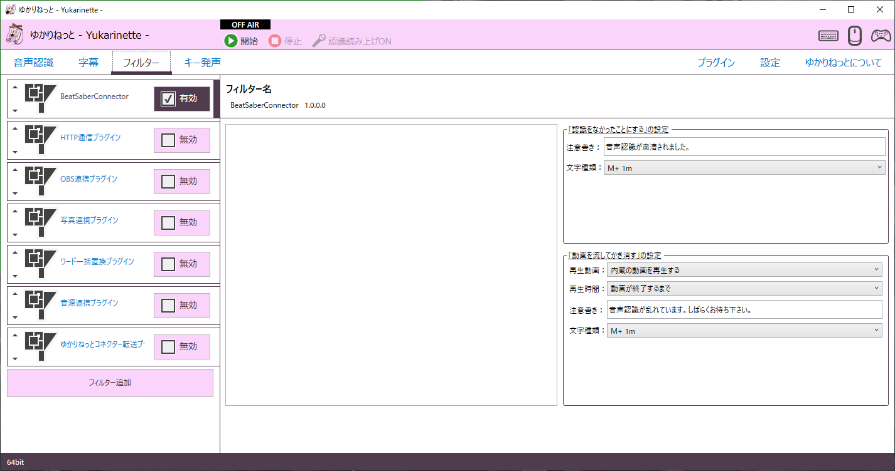Open the 設定 settings link
Screen dimensions: 895x471
769,62
